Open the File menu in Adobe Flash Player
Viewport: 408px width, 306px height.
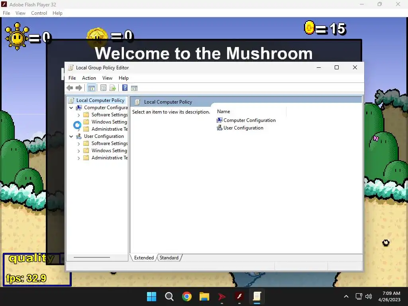pyautogui.click(x=6, y=13)
